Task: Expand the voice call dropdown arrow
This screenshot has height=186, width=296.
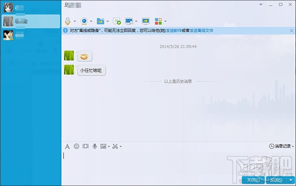Action: point(75,21)
